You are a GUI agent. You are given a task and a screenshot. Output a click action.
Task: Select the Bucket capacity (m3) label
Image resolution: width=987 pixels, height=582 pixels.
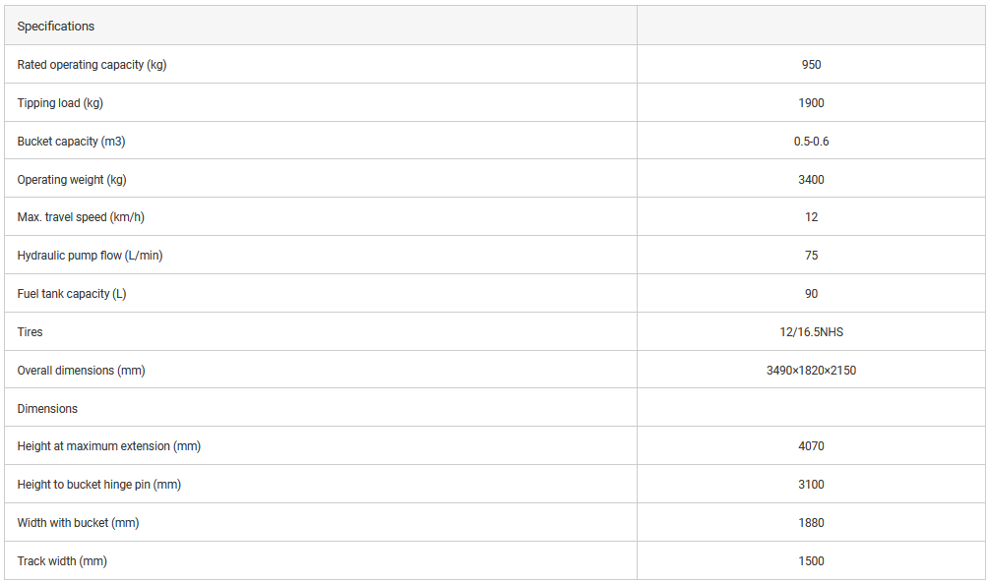pyautogui.click(x=71, y=142)
